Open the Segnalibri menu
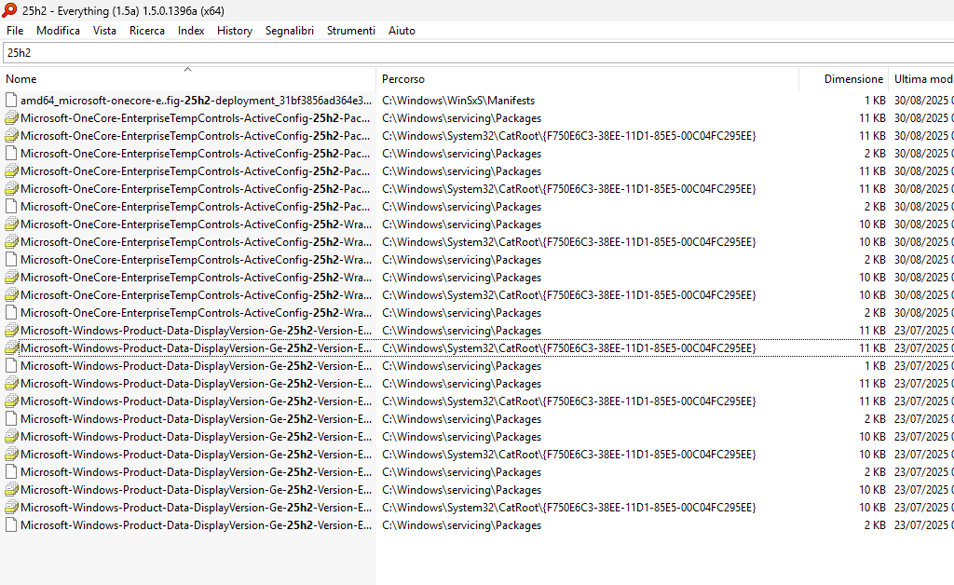Screen dimensions: 954x585 (x=290, y=31)
